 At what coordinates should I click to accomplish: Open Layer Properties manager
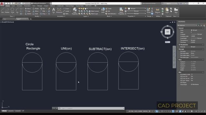coord(75,11)
